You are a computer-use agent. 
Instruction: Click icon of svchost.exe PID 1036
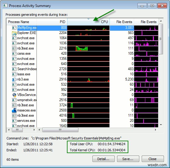tap(14, 43)
